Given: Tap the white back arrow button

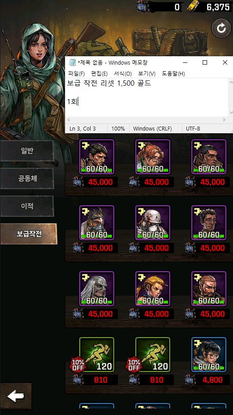Looking at the screenshot, I should (x=16, y=396).
